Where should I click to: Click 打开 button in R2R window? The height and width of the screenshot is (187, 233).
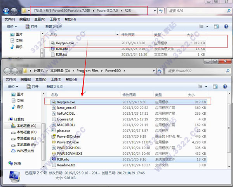point(31,26)
